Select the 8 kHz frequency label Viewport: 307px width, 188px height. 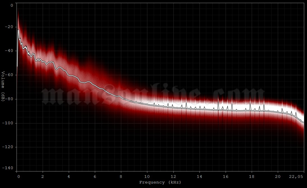pyautogui.click(x=121, y=176)
